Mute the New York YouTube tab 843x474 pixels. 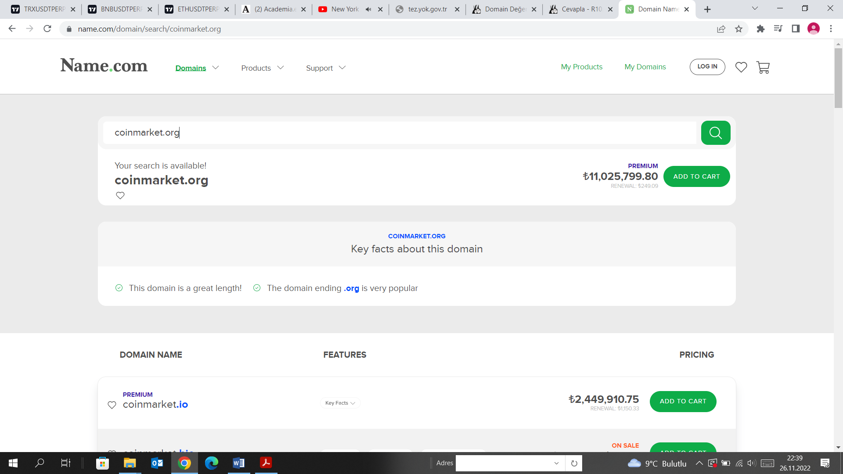[x=368, y=9]
